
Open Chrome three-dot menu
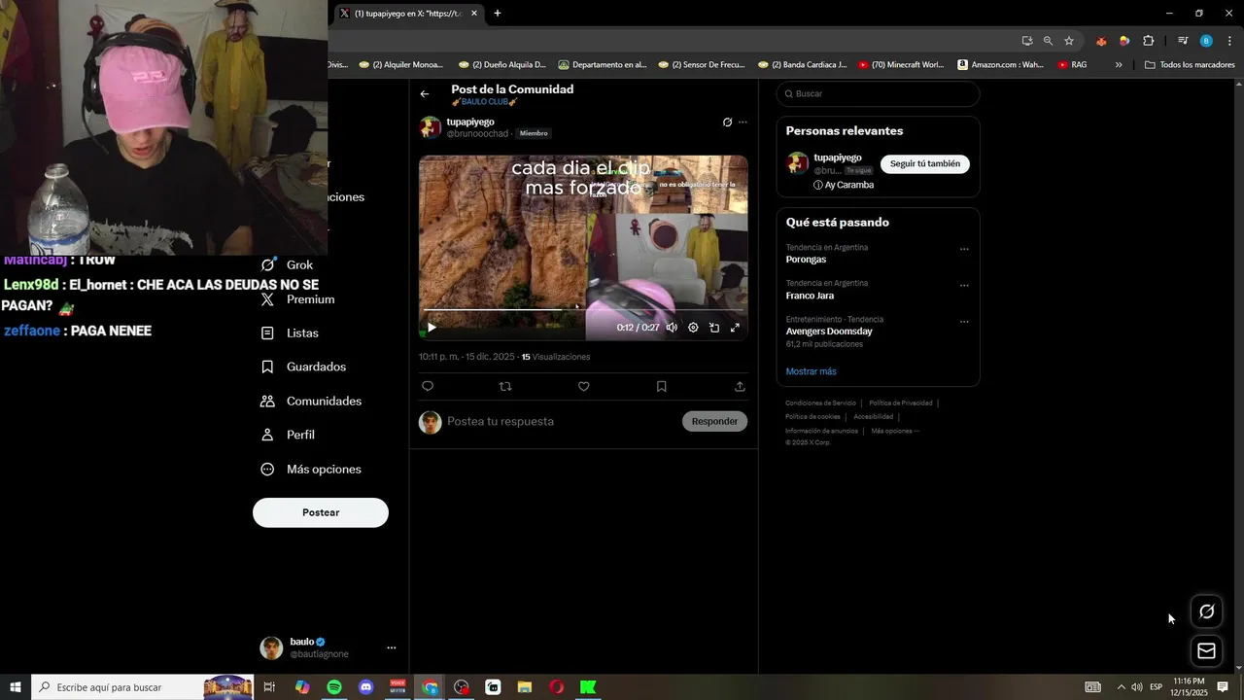click(1229, 41)
